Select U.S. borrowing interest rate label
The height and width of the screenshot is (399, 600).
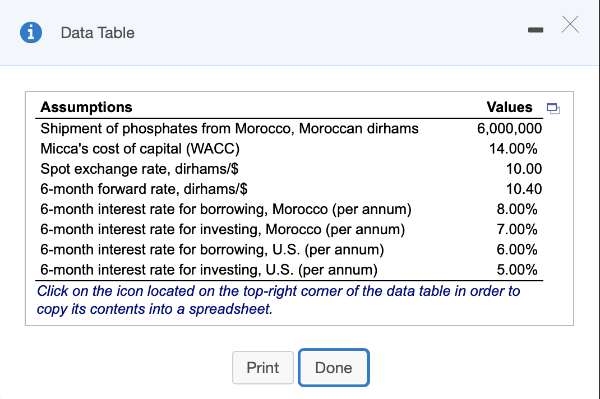(213, 249)
